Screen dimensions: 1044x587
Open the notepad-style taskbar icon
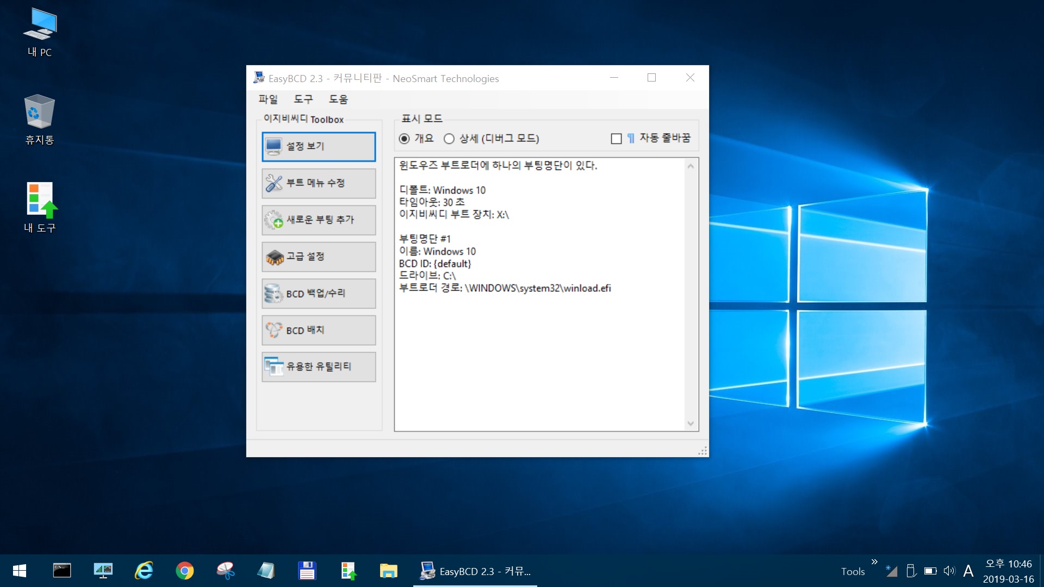click(x=266, y=571)
